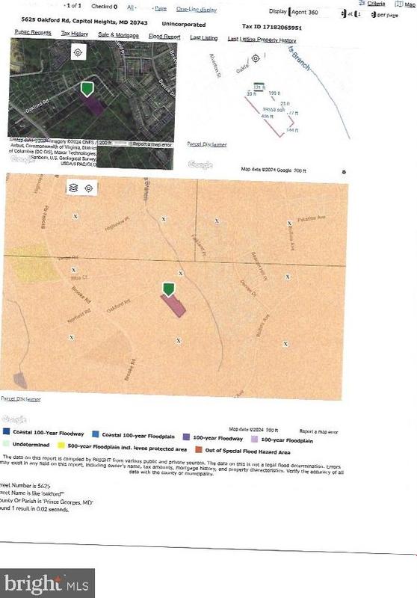Open the Last Listing tab

click(204, 38)
